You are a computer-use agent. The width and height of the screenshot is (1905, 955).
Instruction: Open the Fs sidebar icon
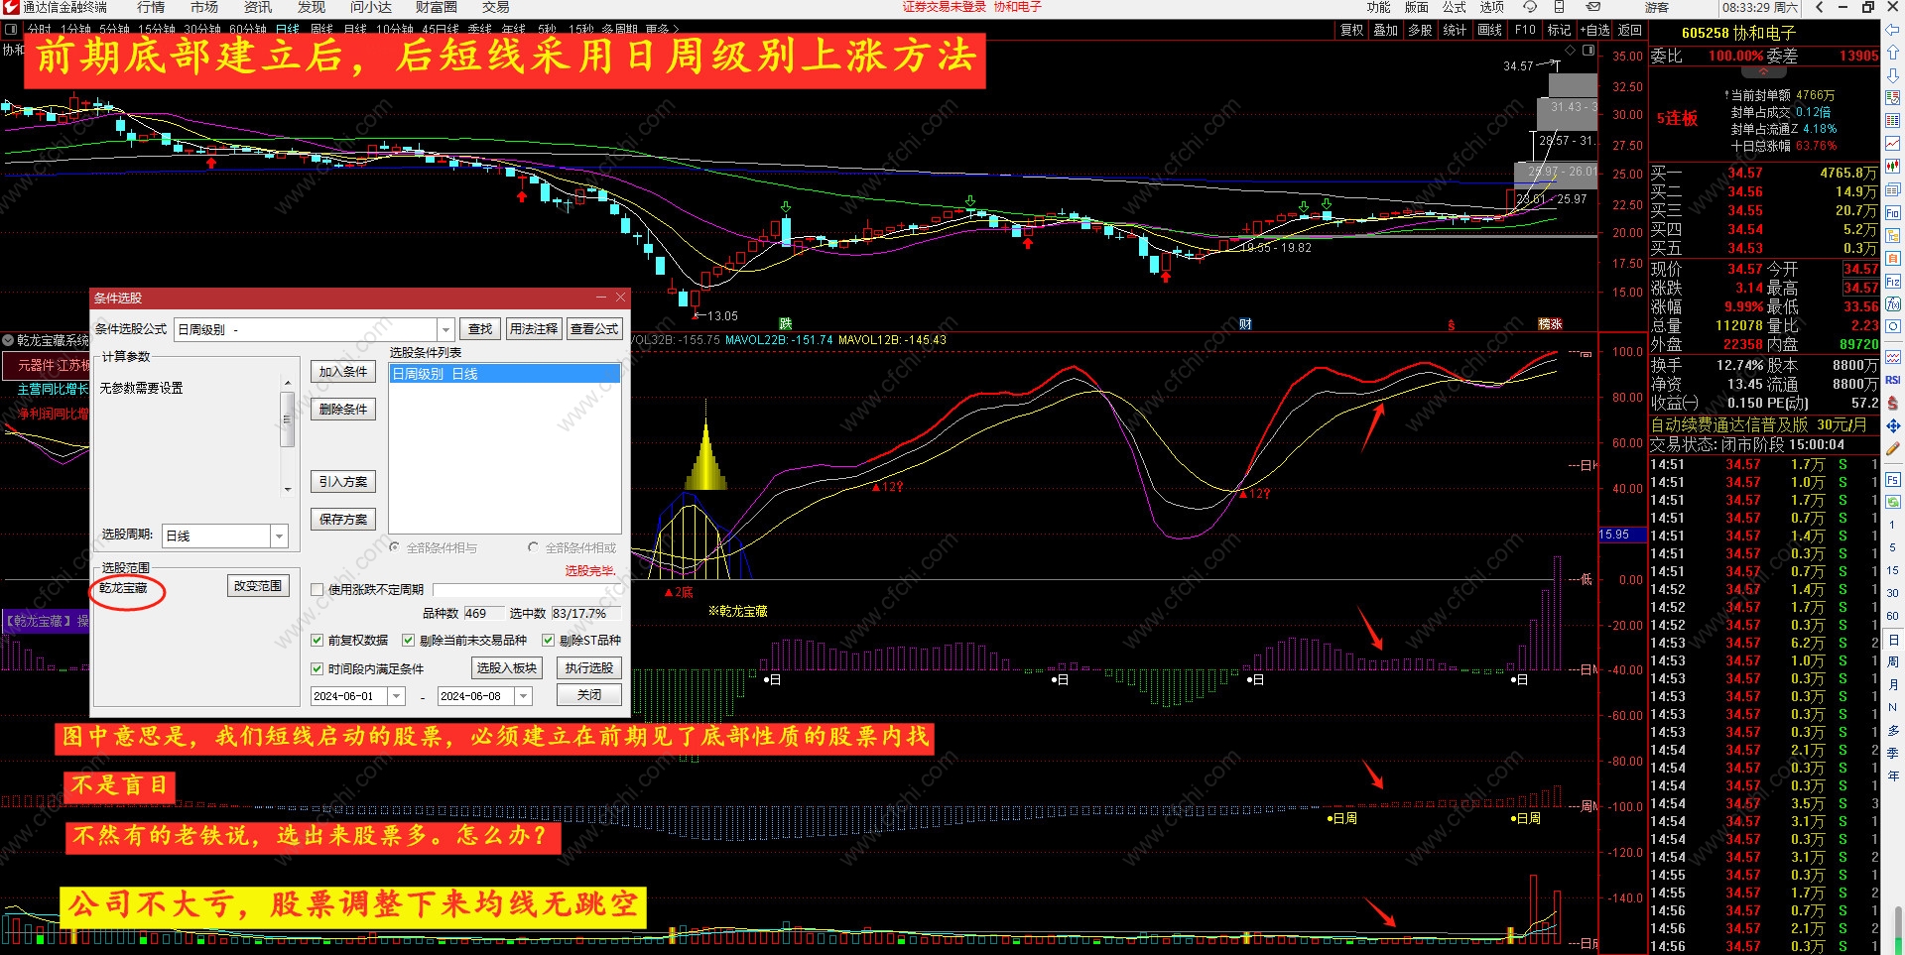click(1892, 479)
